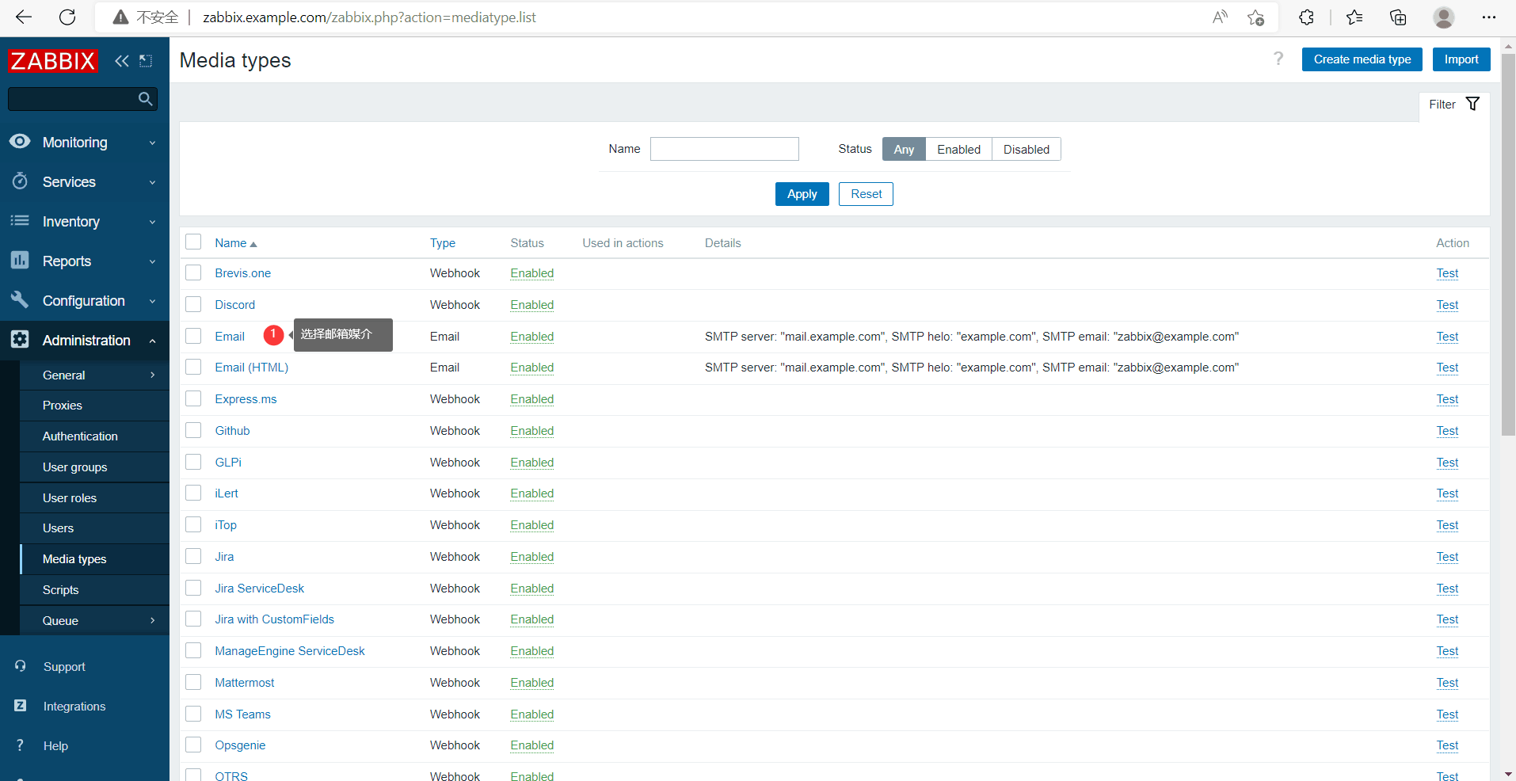Click the Support headset icon
The image size is (1516, 781).
20,666
